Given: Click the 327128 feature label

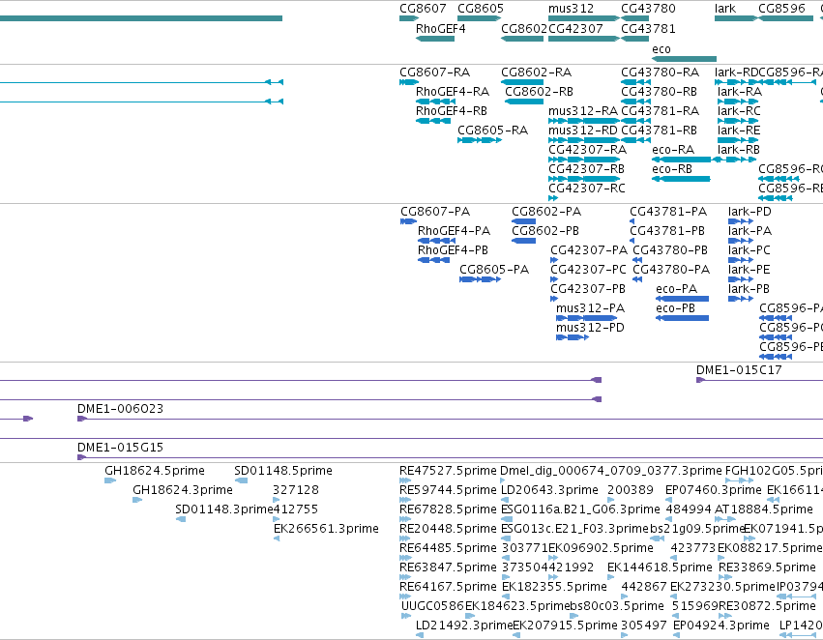Looking at the screenshot, I should 296,490.
